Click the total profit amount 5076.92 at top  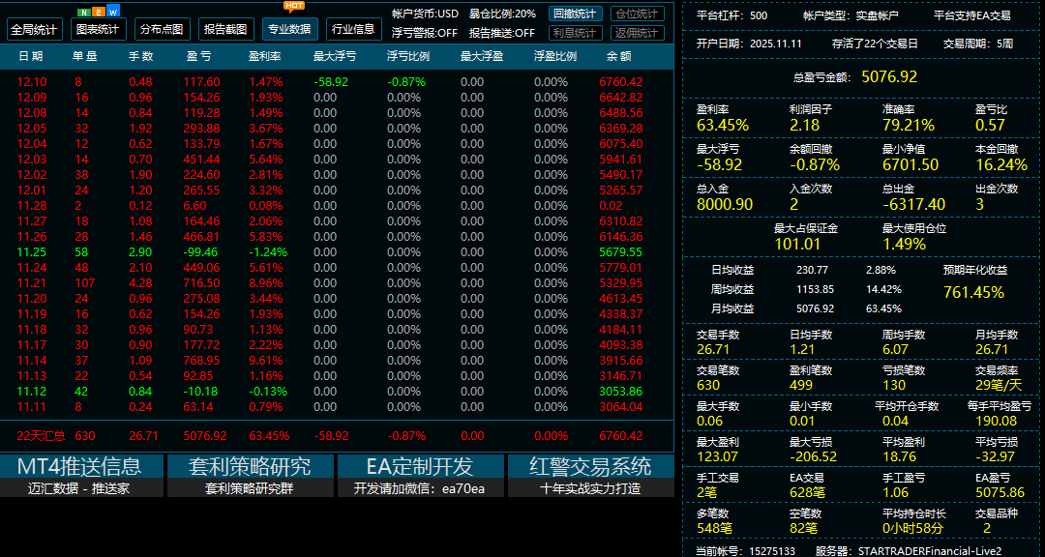coord(889,76)
